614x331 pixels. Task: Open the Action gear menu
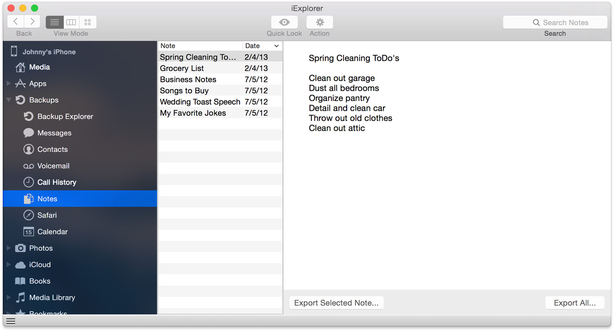point(320,22)
